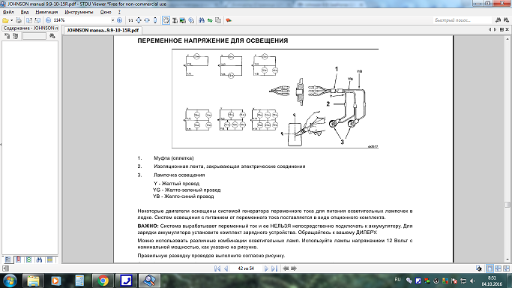Click the fit page height icon

155,20
